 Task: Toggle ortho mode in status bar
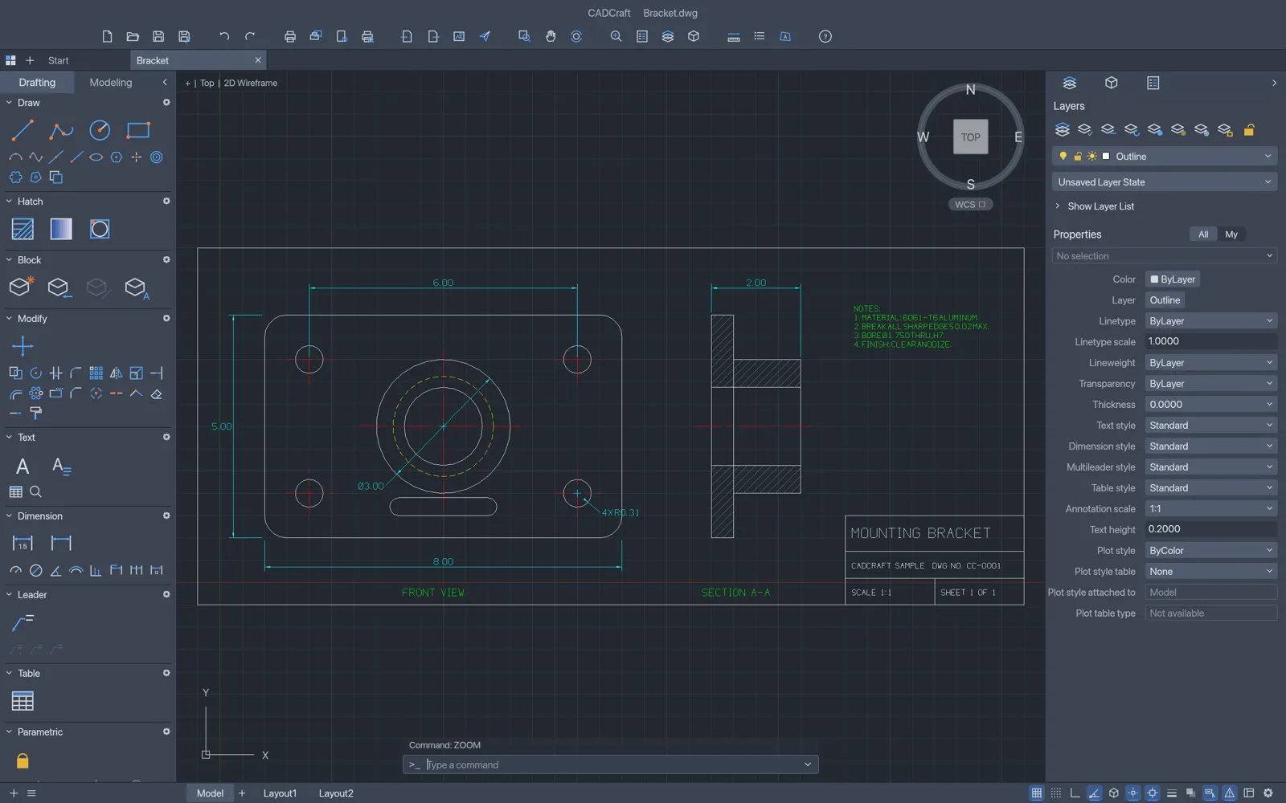[1075, 793]
